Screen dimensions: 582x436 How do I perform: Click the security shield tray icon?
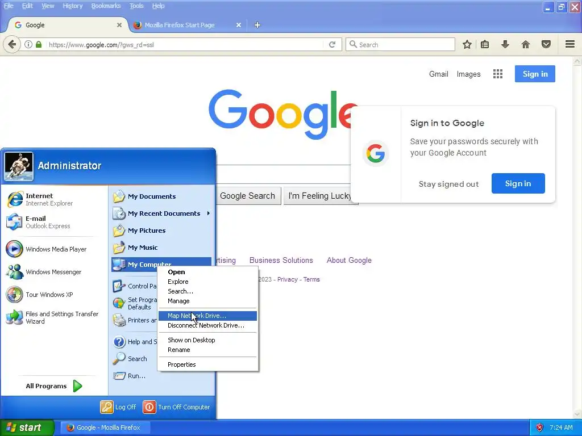point(539,427)
